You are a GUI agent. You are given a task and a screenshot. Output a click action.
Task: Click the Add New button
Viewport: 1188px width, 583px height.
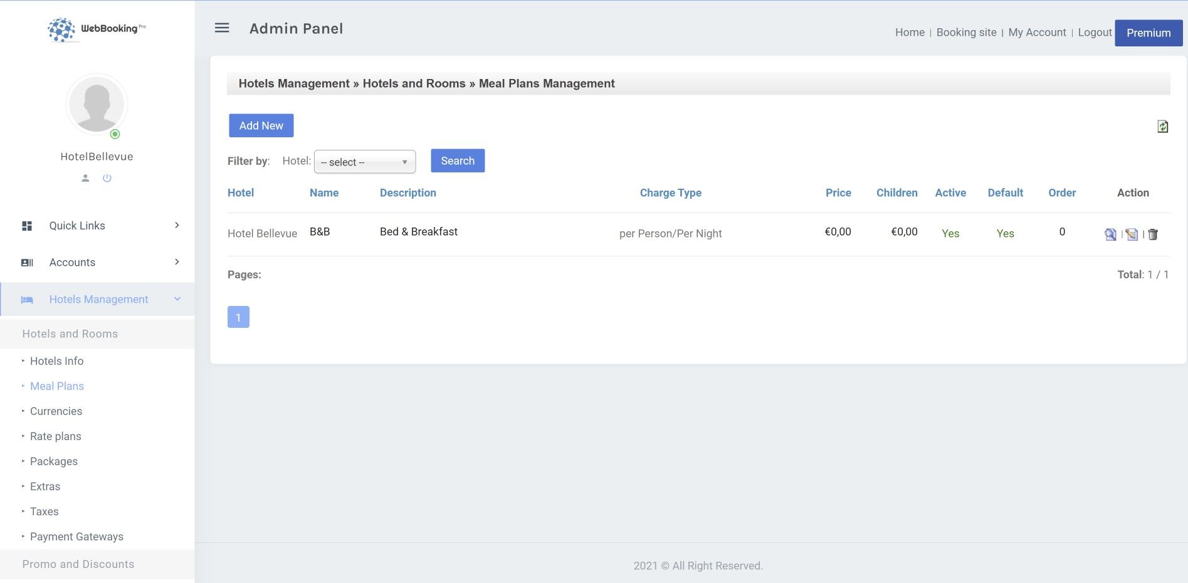point(261,125)
